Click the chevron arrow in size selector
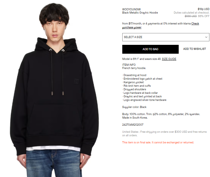This screenshot has height=177, width=210. tap(206, 37)
